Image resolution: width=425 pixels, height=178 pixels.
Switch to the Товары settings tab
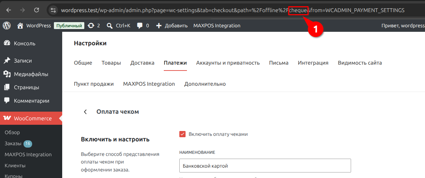coord(111,63)
